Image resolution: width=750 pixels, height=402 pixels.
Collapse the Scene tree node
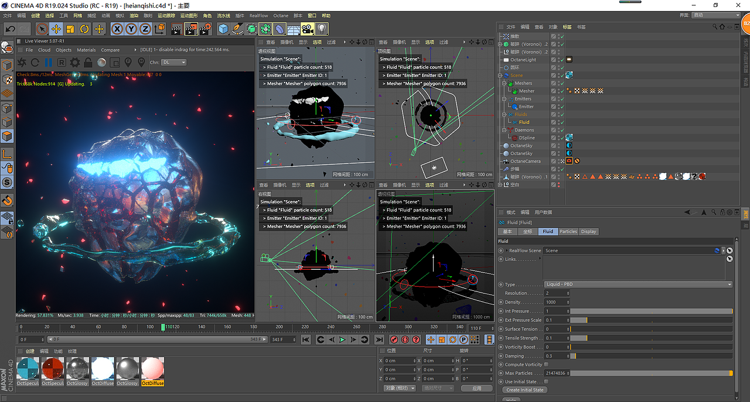pos(500,75)
